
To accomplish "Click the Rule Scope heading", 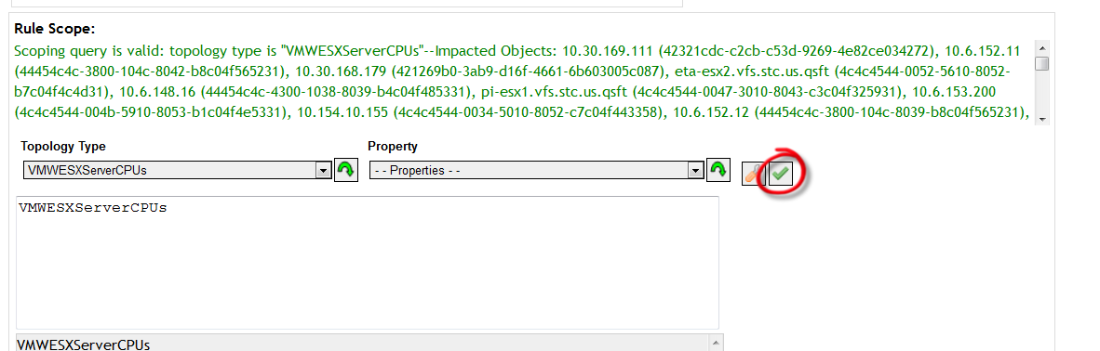I will [x=54, y=29].
